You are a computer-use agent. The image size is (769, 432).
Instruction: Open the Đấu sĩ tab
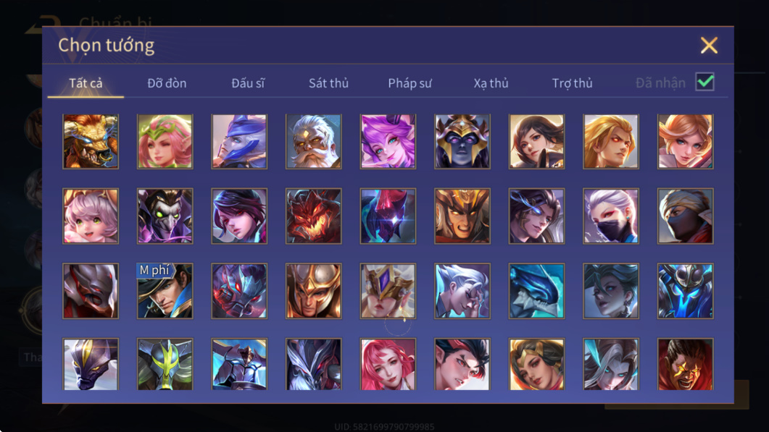[x=248, y=83]
